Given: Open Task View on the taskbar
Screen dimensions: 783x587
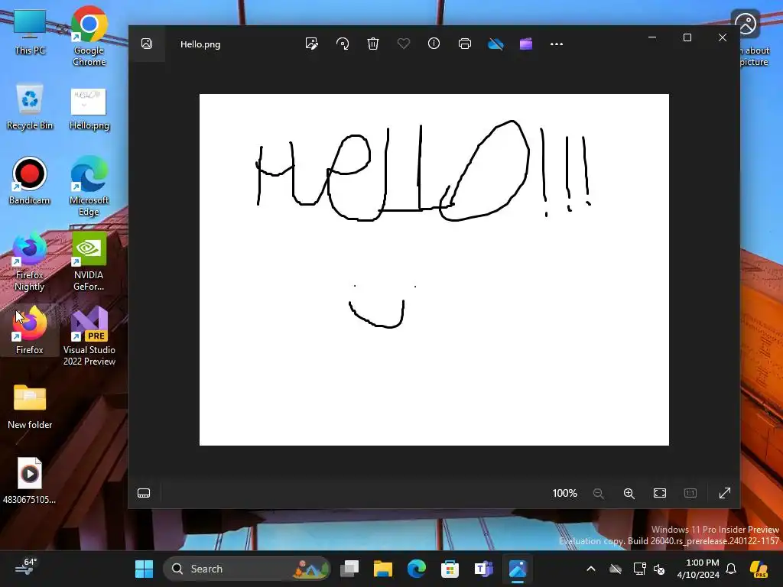Looking at the screenshot, I should pos(349,569).
